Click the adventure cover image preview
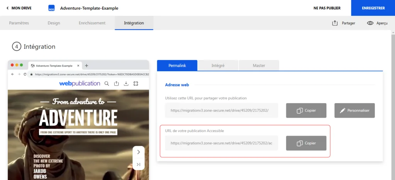 (78, 135)
